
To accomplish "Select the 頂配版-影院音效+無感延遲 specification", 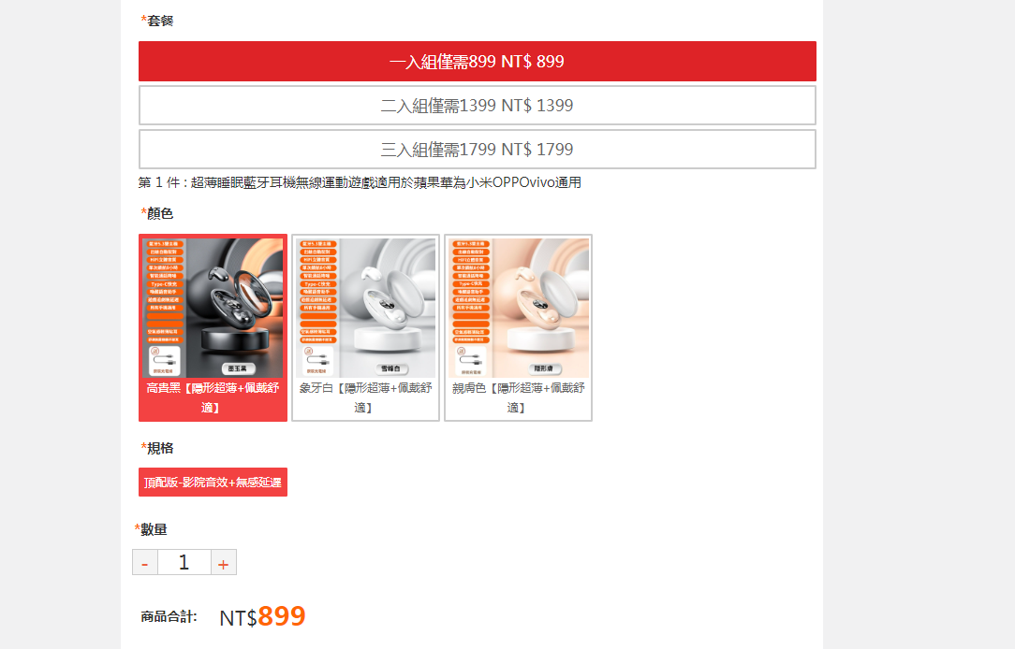I will [213, 483].
